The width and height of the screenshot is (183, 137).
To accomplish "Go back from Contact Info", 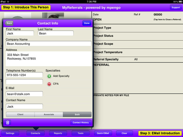I will (x=9, y=23).
